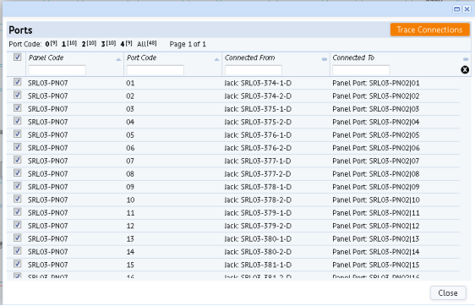Click the Connected To column minus icon
This screenshot has width=475, height=306.
point(466,59)
